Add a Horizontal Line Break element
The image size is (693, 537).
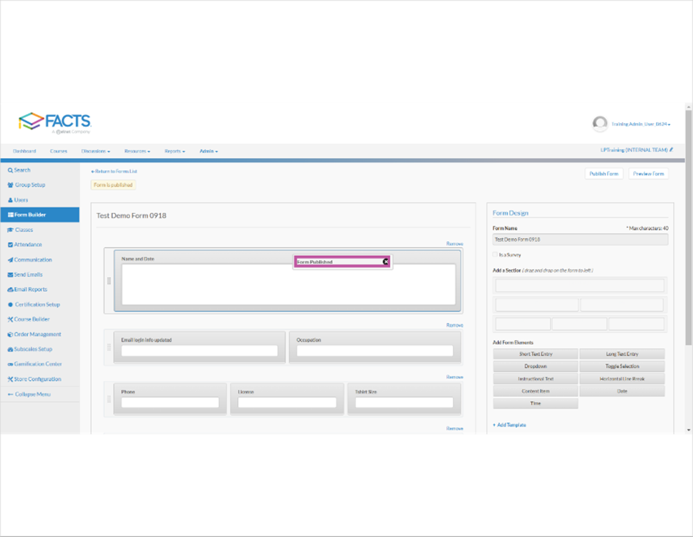pos(623,379)
